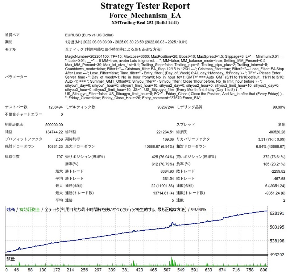Click the 通貨ペア label
Image resolution: width=290 pixels, height=272 pixels.
[x=12, y=35]
